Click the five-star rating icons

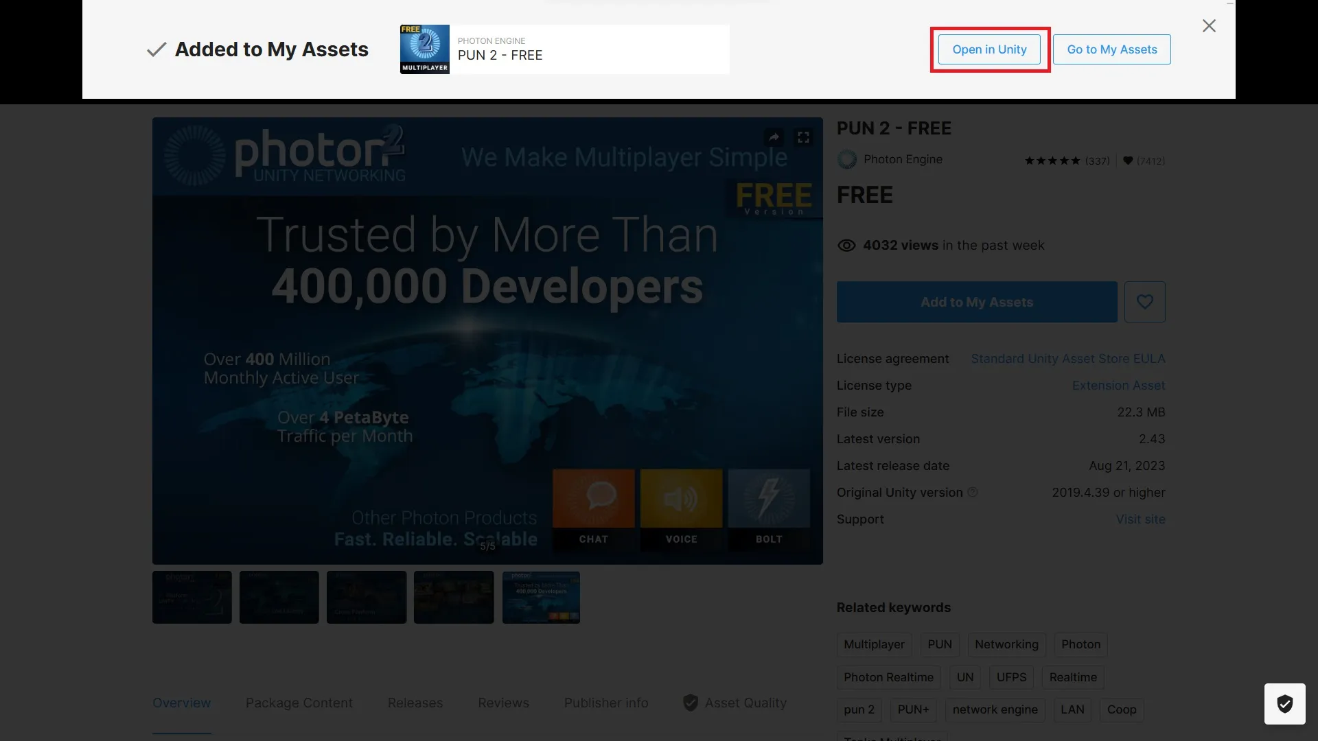click(1052, 161)
